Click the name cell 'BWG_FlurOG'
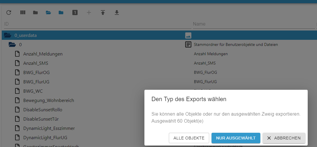 click(205, 72)
